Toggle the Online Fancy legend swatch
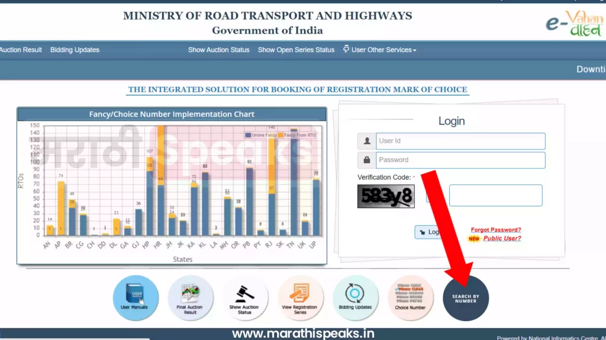 click(248, 135)
